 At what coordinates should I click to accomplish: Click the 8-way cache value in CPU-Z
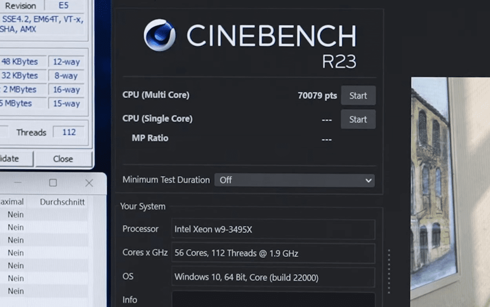[66, 76]
